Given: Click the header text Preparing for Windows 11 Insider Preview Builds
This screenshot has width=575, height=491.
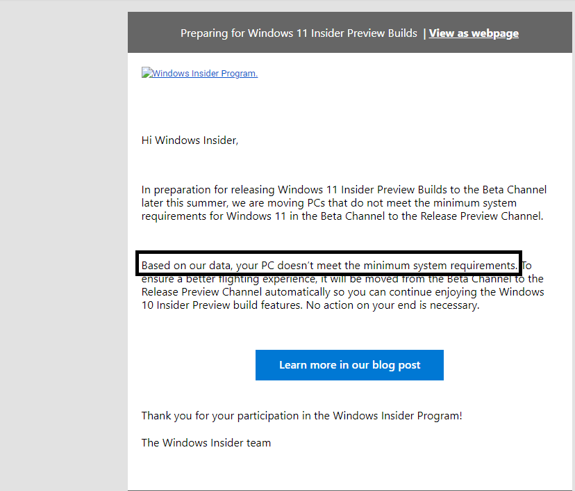Looking at the screenshot, I should pos(299,33).
